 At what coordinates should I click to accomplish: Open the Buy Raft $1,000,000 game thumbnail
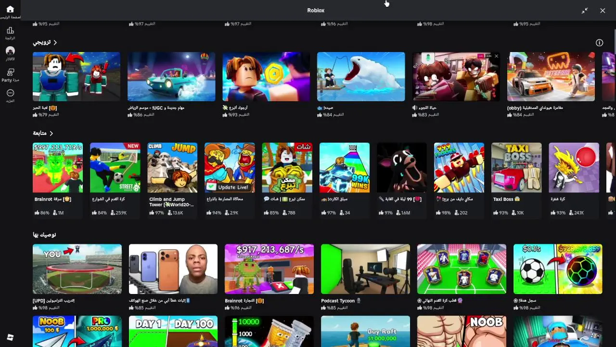click(365, 332)
